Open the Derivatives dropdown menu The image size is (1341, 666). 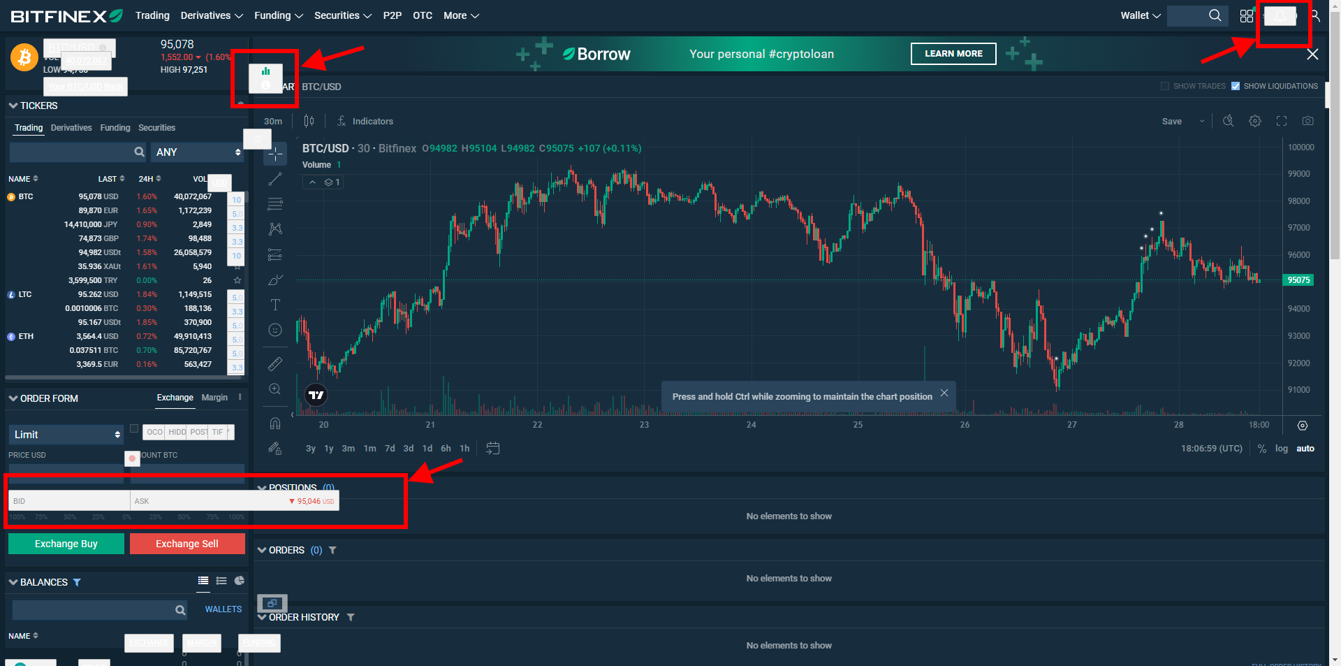[x=212, y=15]
